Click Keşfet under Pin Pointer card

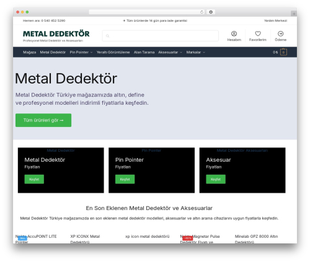125,179
